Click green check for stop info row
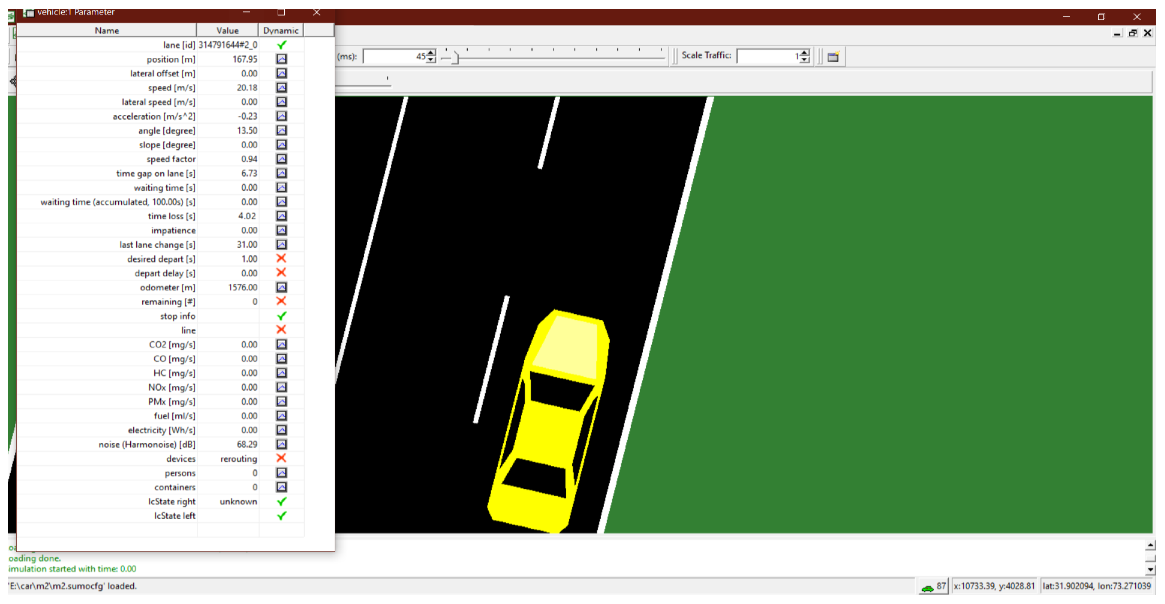 pos(281,316)
